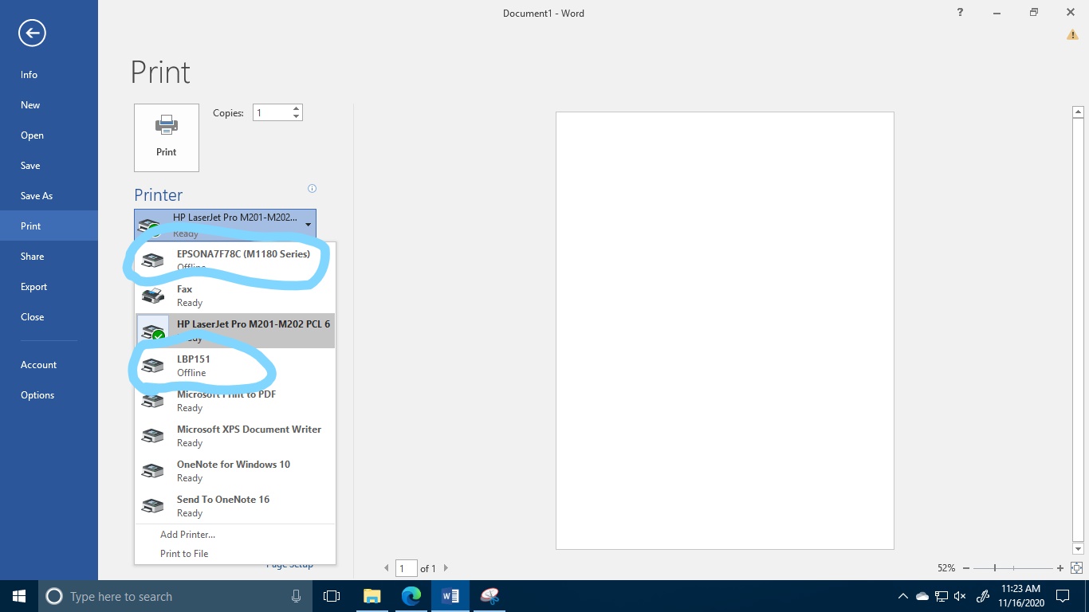Image resolution: width=1089 pixels, height=612 pixels.
Task: Click the muted volume tray icon
Action: pyautogui.click(x=960, y=596)
